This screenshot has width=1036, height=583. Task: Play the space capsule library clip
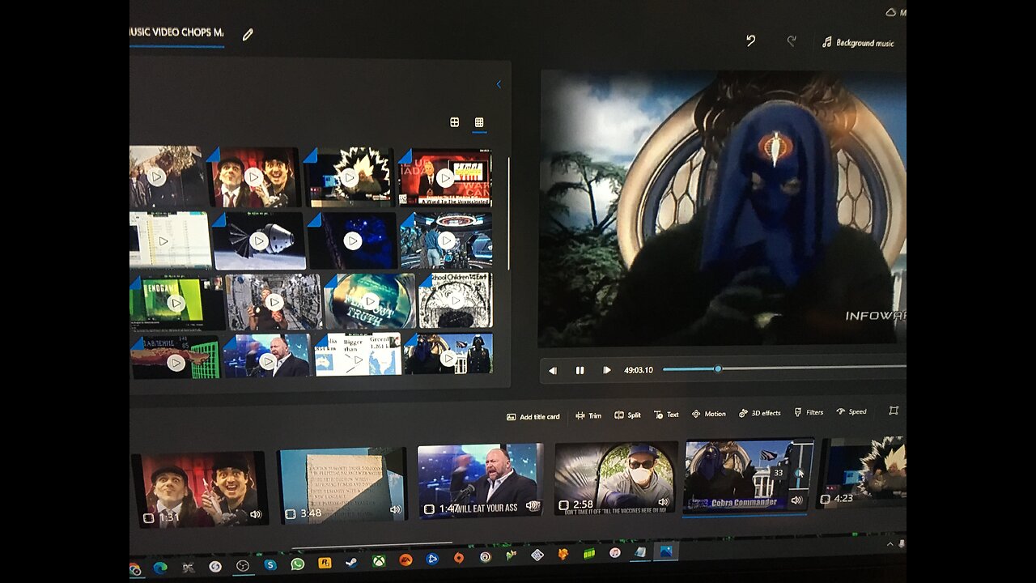[x=258, y=240]
